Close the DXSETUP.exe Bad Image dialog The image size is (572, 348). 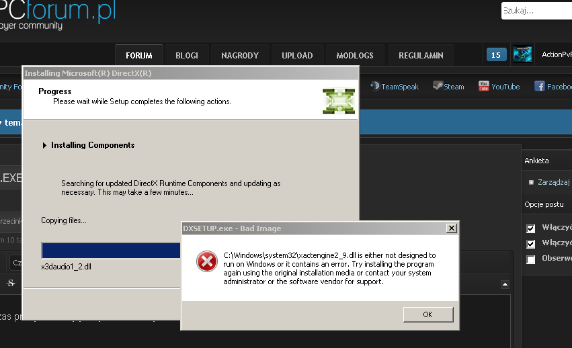coord(451,228)
